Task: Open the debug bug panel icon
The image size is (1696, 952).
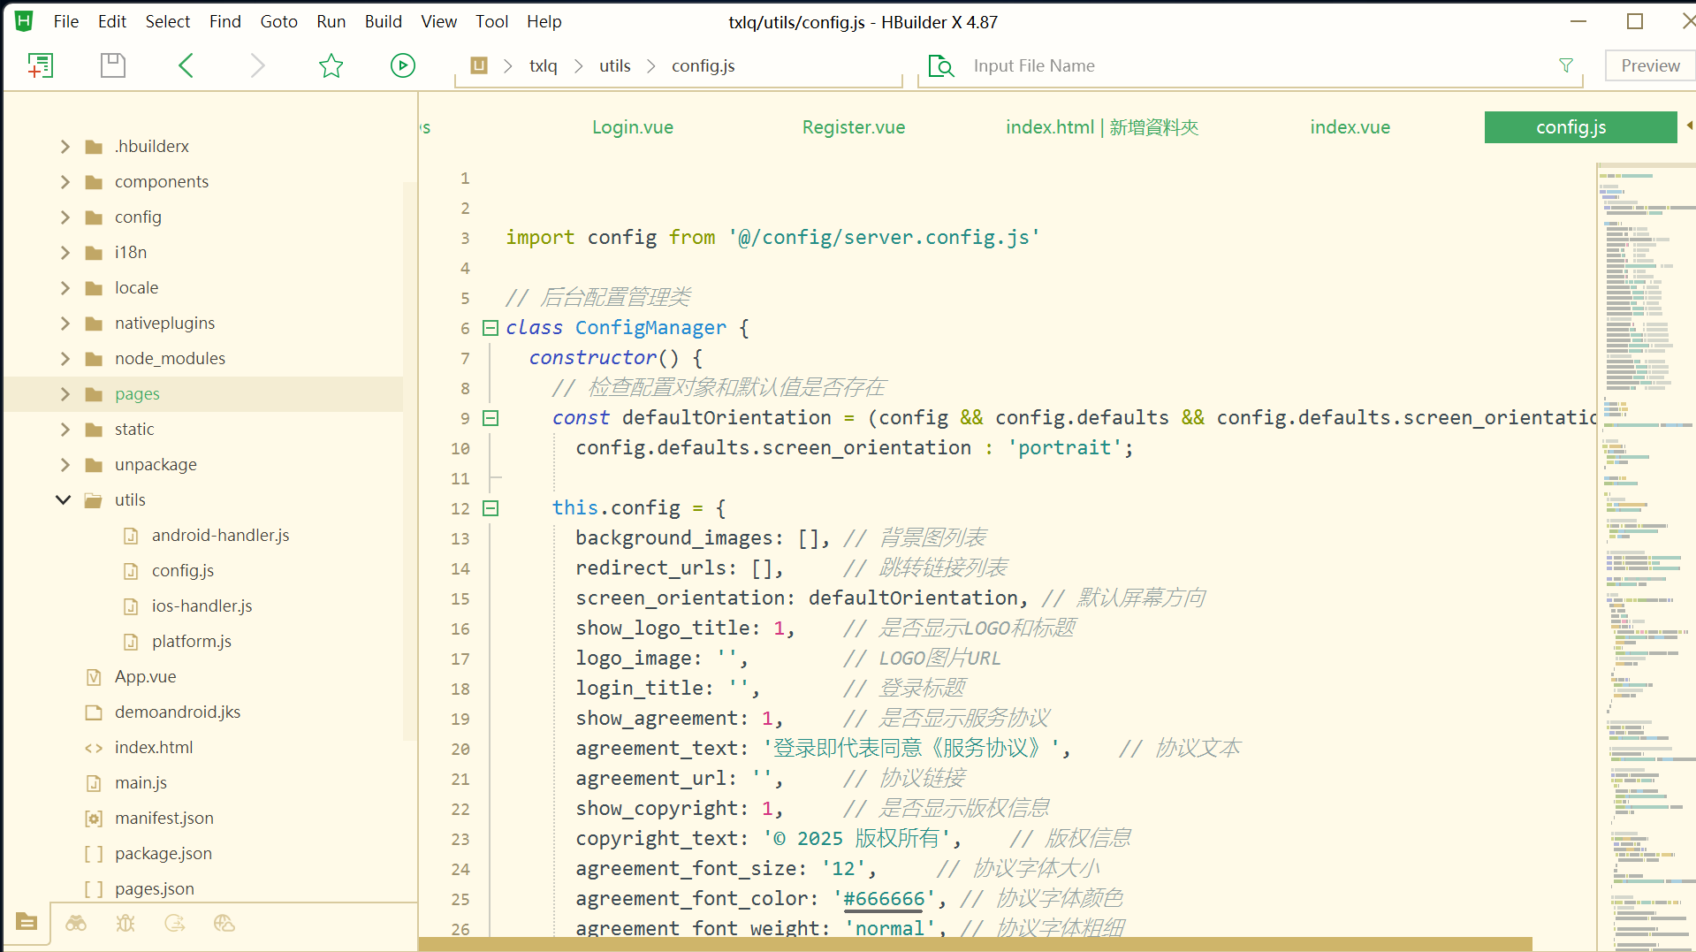Action: tap(125, 924)
